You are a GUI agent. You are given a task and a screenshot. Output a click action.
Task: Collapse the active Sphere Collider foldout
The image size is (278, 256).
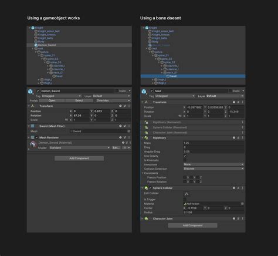(143, 188)
